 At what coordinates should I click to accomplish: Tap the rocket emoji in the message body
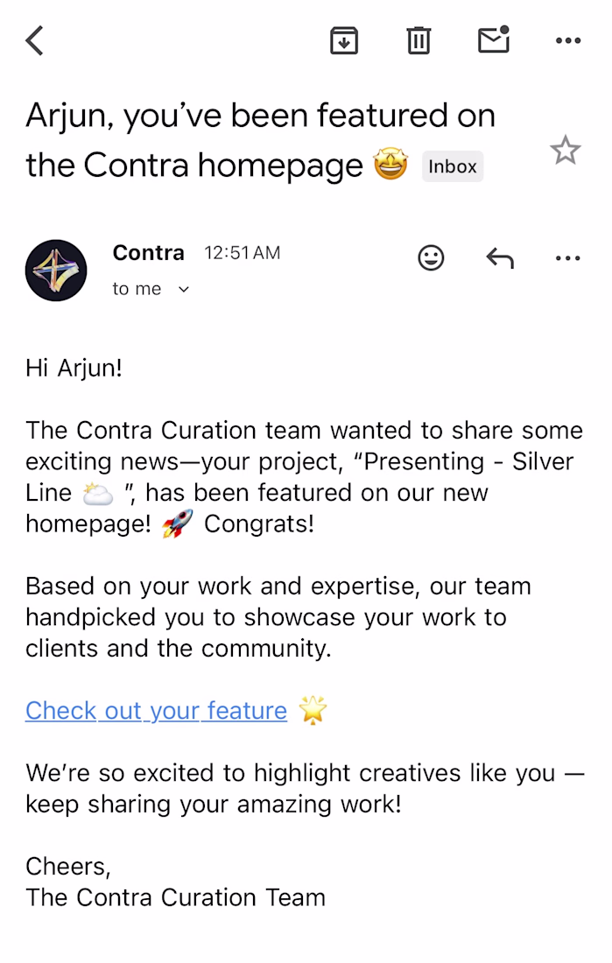(177, 524)
